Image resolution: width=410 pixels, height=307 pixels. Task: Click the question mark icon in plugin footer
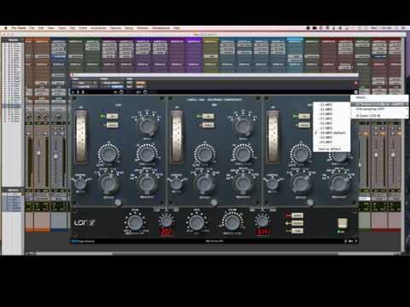click(x=356, y=241)
